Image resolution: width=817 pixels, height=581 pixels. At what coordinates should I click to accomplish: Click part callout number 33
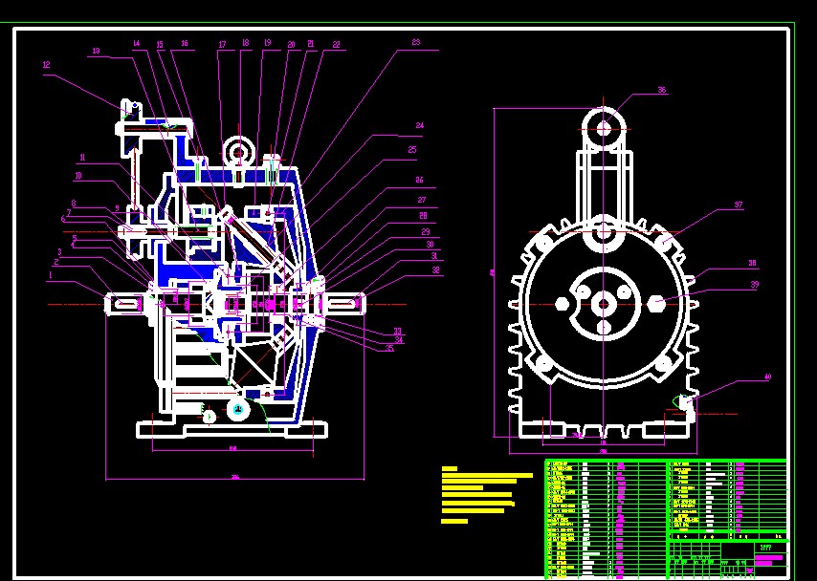[398, 331]
